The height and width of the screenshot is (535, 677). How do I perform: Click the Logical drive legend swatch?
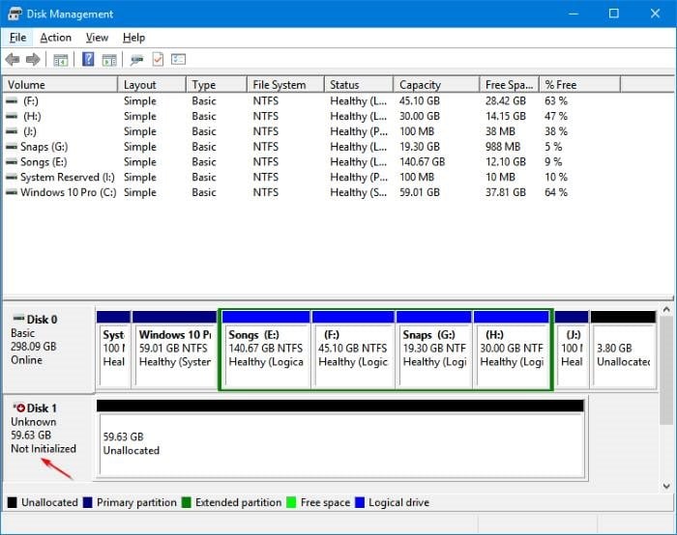coord(360,502)
